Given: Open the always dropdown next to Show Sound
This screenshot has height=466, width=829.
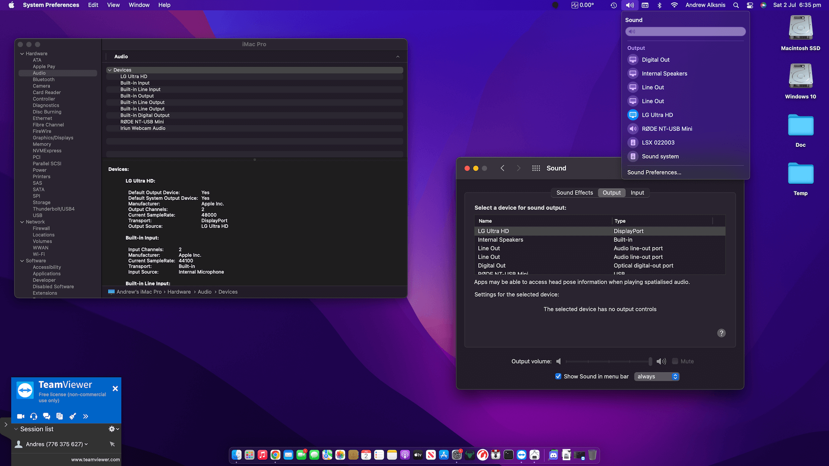Looking at the screenshot, I should click(x=656, y=376).
